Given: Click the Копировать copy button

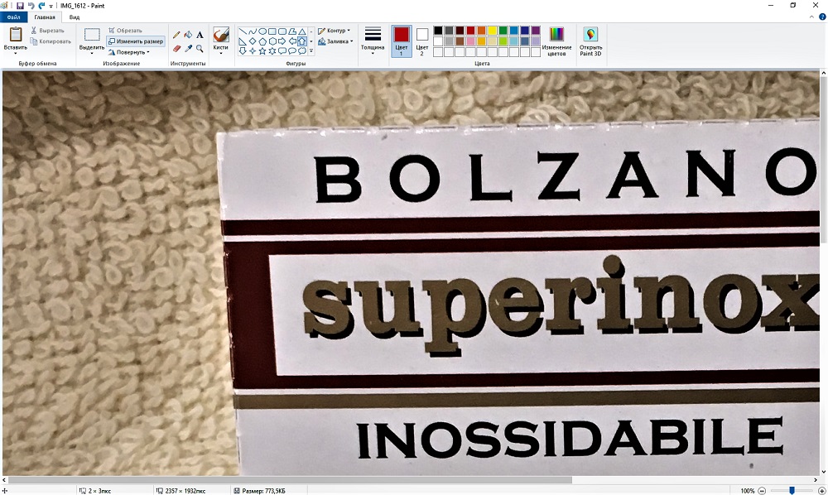Looking at the screenshot, I should click(x=51, y=41).
